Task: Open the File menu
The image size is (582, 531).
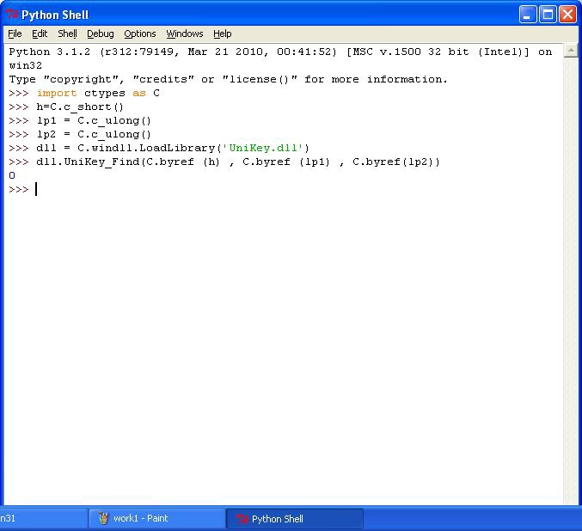Action: (15, 34)
